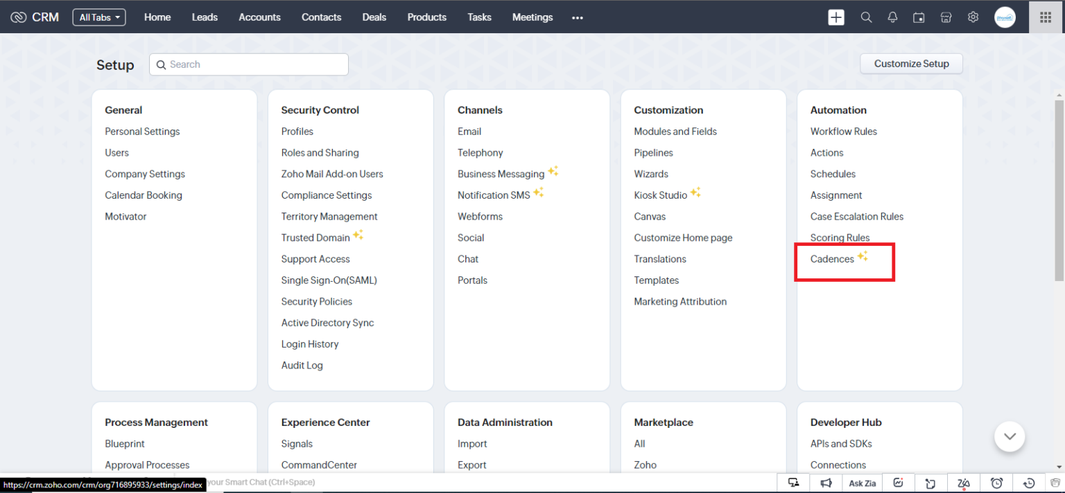Switch to the Leads tab
The width and height of the screenshot is (1065, 493).
point(205,17)
